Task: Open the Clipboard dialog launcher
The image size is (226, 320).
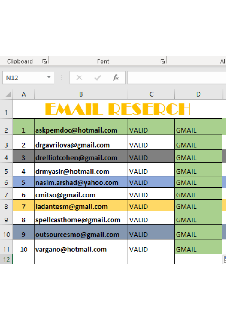Action: click(x=44, y=61)
